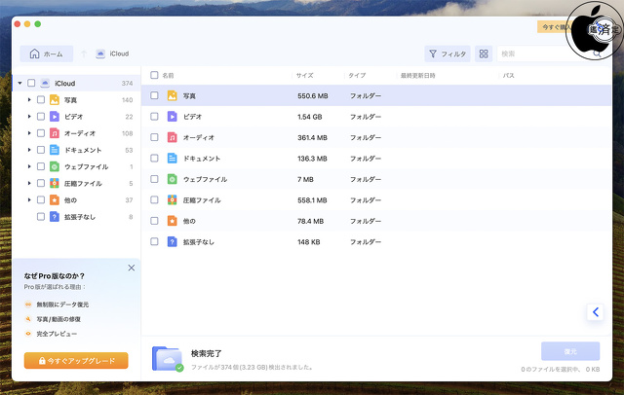Viewport: 624px width, 395px height.
Task: Click 拡張子なし folder icon in file list
Action: 172,241
